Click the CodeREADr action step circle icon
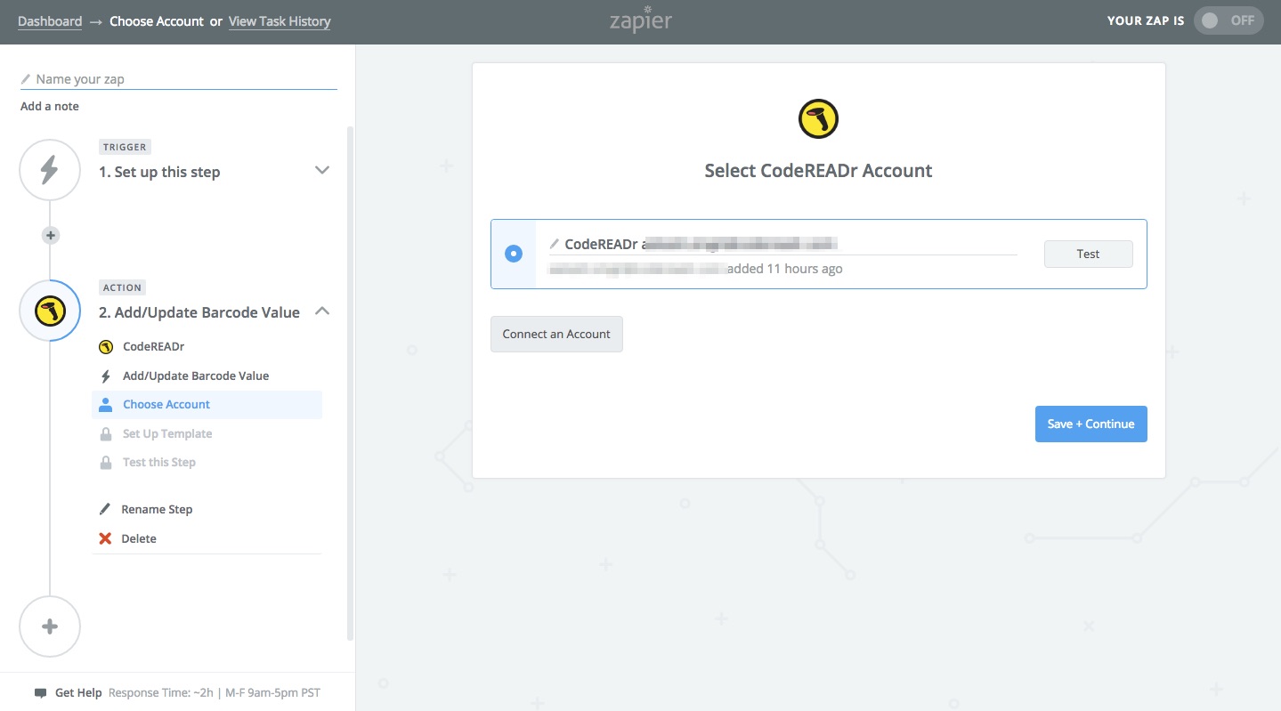Image resolution: width=1281 pixels, height=711 pixels. coord(50,311)
